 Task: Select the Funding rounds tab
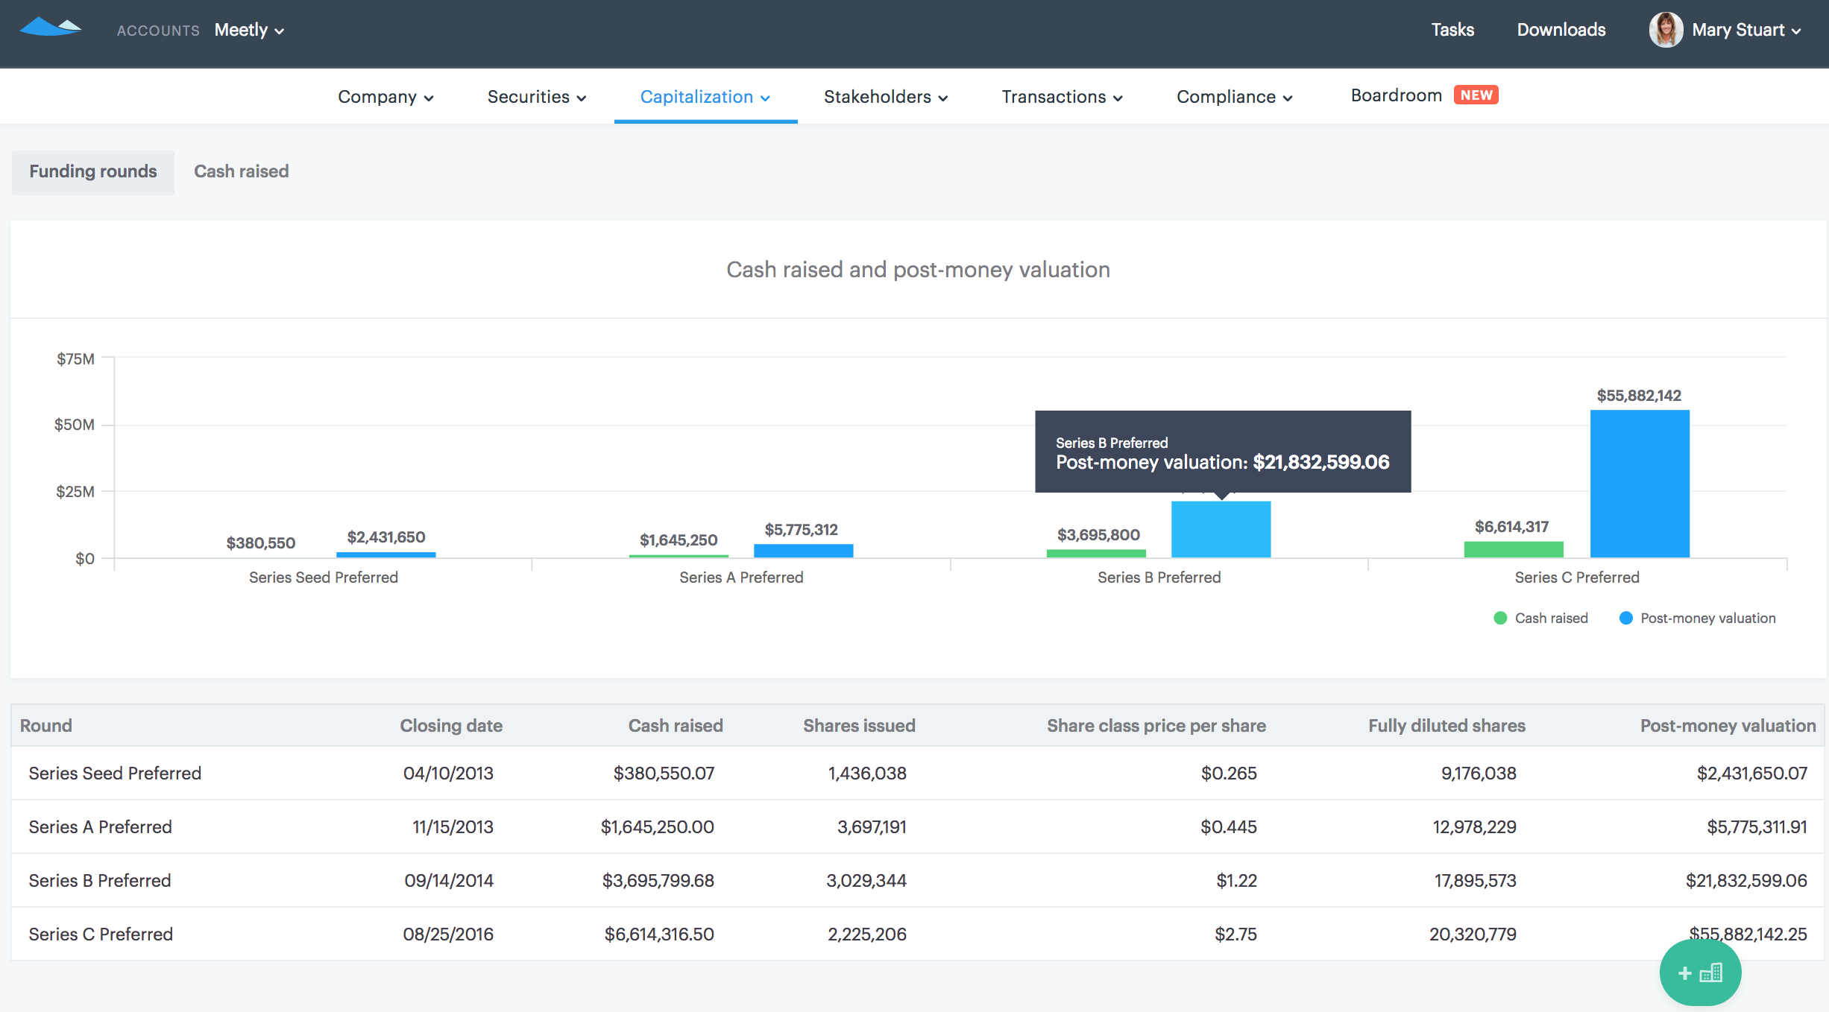point(93,171)
